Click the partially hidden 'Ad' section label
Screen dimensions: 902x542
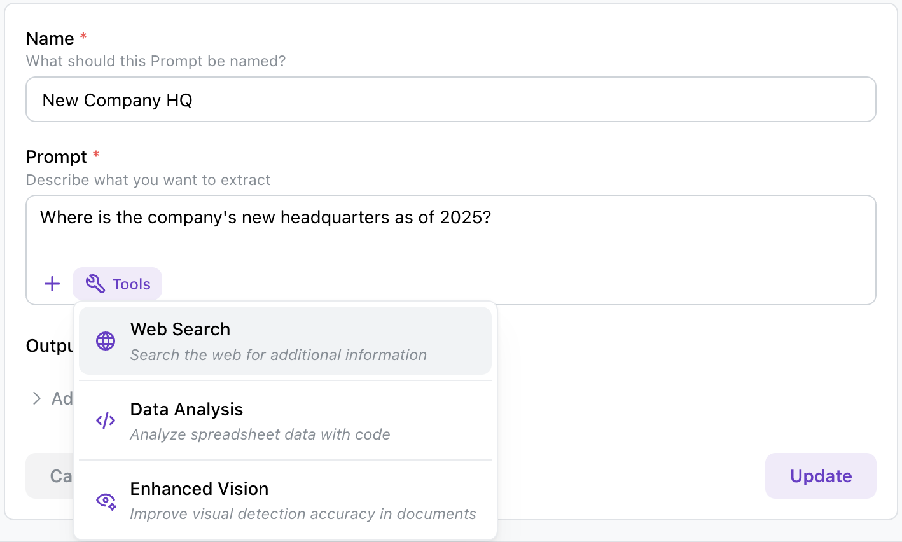point(62,399)
